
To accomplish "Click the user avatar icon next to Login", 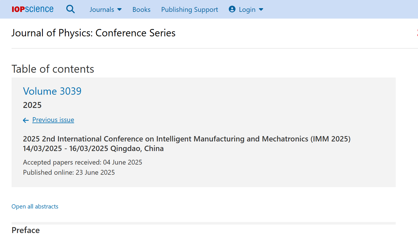I will coord(232,9).
